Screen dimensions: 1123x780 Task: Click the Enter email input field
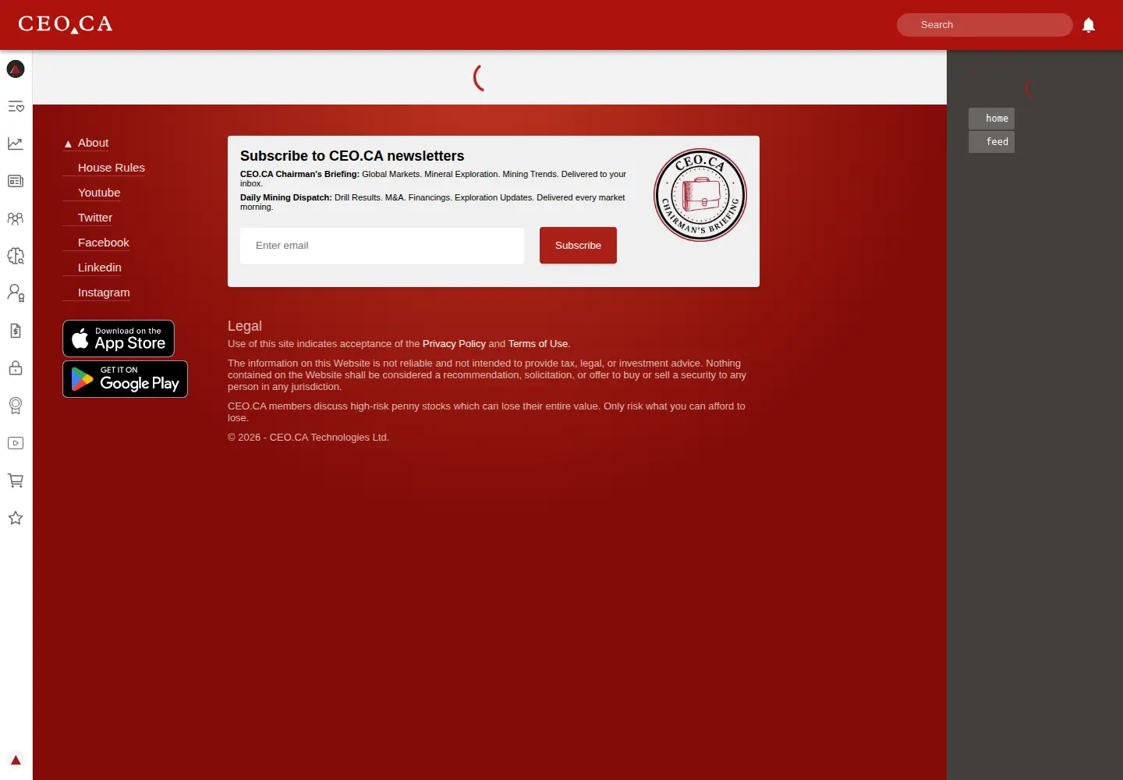pyautogui.click(x=382, y=246)
